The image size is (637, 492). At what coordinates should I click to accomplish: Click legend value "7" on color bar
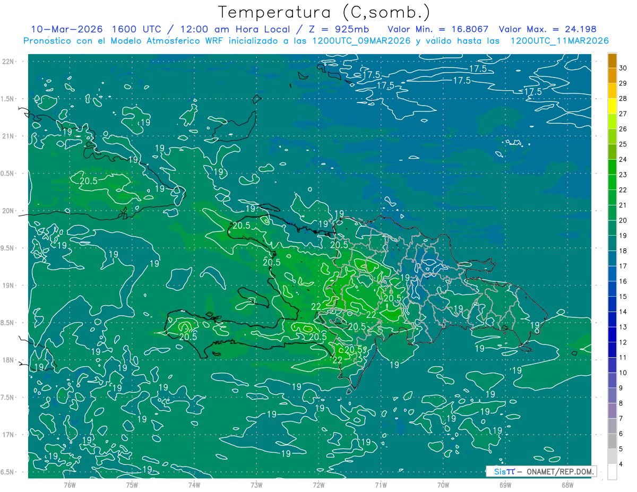621,419
